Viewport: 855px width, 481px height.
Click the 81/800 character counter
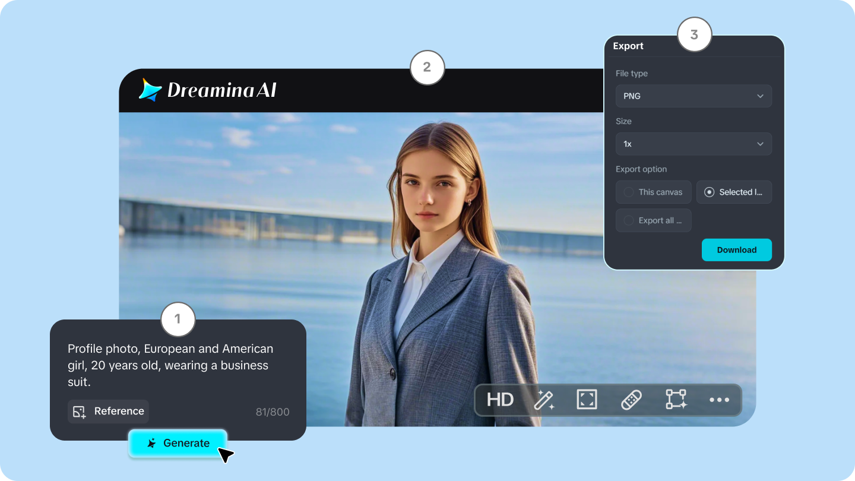(x=273, y=412)
